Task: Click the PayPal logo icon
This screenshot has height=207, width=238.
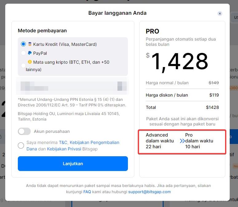Action: (x=30, y=53)
